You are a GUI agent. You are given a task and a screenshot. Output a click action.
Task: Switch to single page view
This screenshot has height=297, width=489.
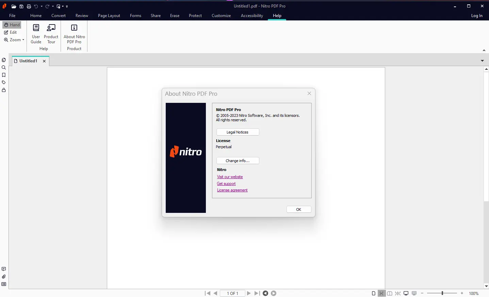pyautogui.click(x=374, y=293)
